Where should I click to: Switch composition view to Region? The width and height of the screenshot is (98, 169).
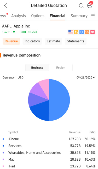point(61,67)
